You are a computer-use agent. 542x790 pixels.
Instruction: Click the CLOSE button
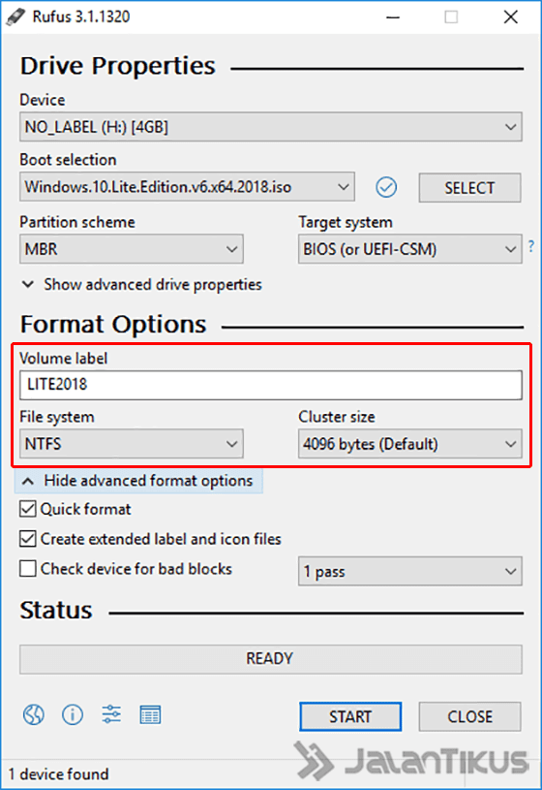[469, 716]
